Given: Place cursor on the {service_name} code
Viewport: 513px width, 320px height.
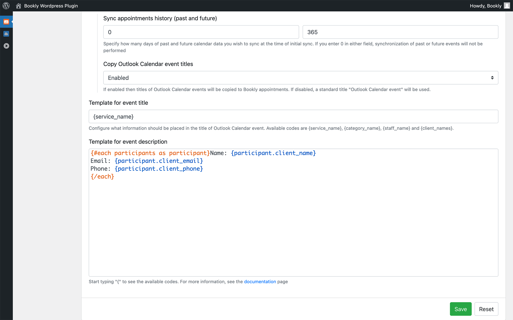Looking at the screenshot, I should [x=113, y=116].
